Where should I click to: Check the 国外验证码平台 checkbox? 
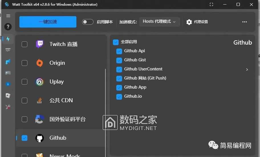tap(25, 119)
